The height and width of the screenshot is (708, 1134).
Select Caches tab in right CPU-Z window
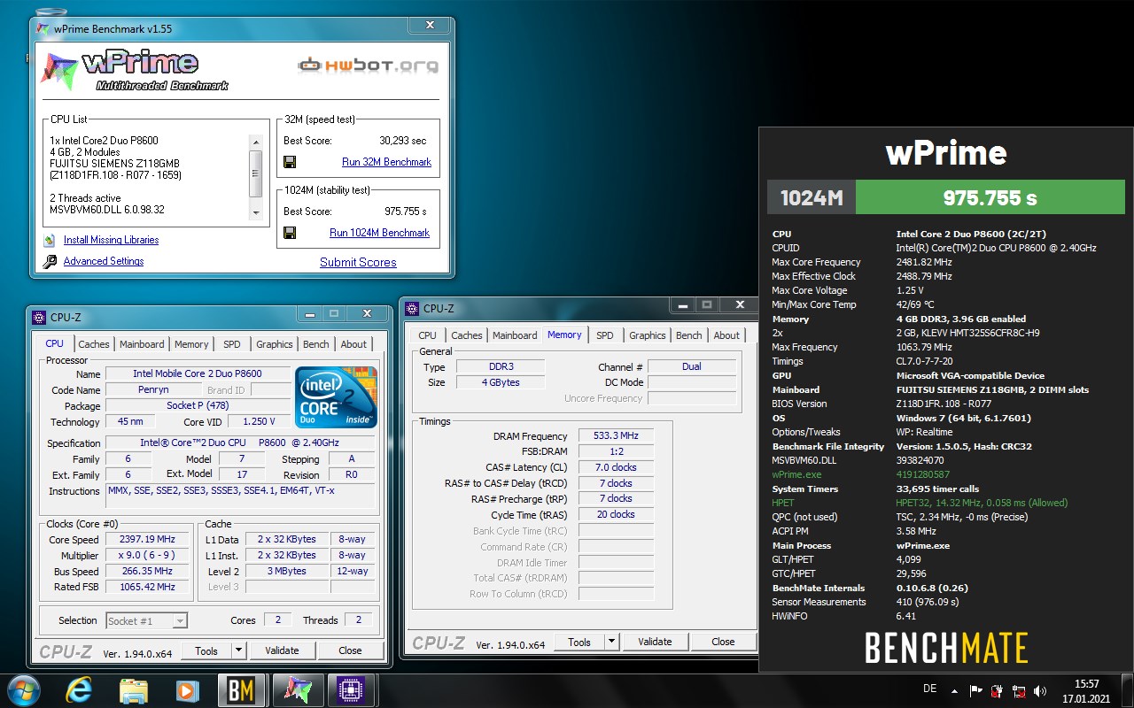tap(467, 335)
